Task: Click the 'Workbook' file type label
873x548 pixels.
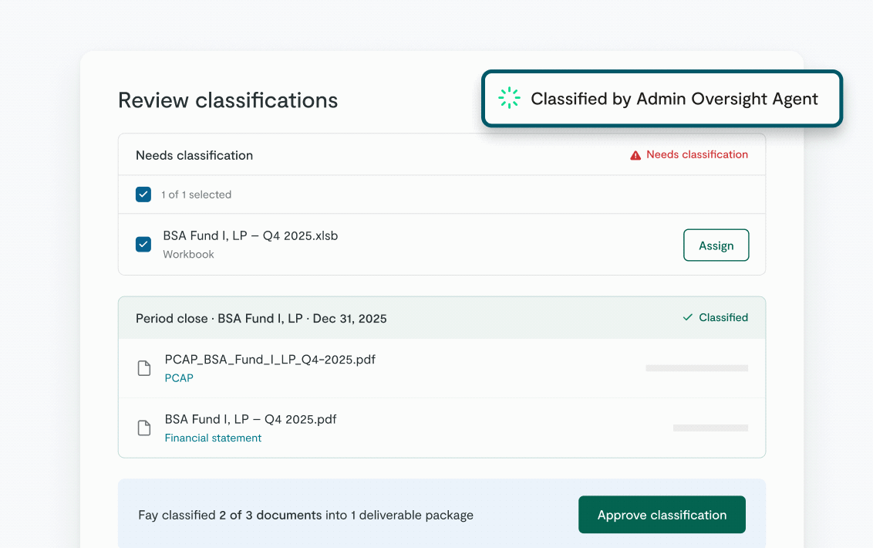Action: (188, 254)
